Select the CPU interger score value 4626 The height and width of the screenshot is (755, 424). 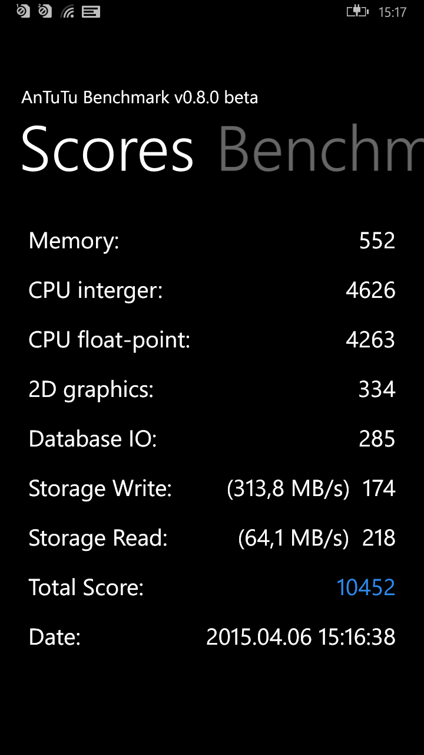[370, 290]
